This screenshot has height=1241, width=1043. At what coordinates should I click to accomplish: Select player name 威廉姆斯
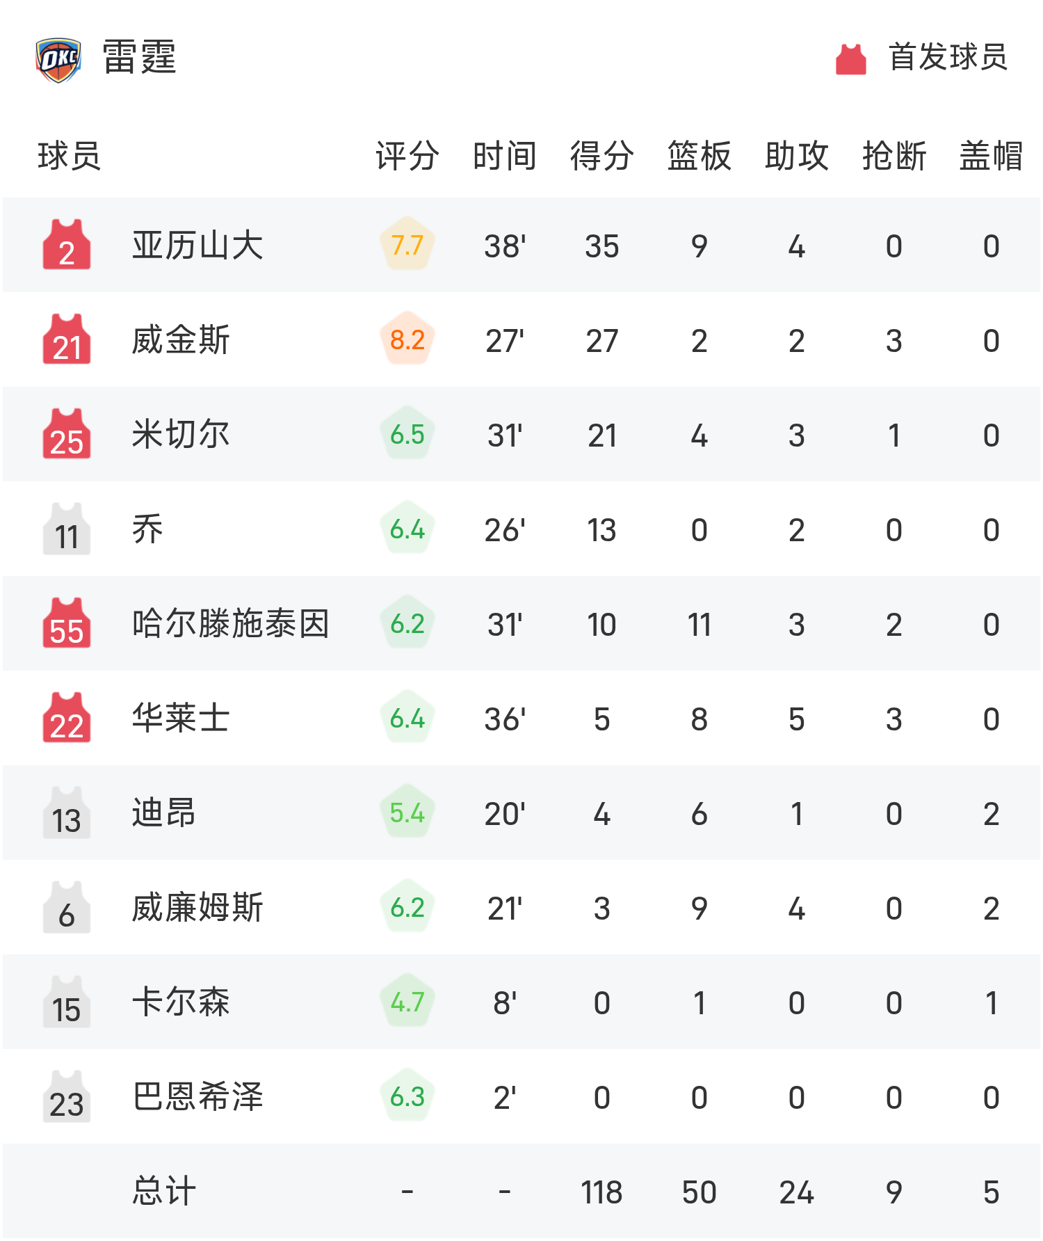click(x=197, y=908)
